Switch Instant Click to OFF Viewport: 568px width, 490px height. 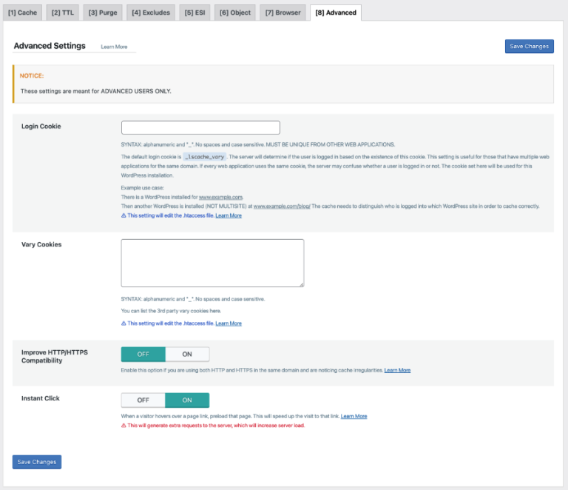tap(143, 400)
